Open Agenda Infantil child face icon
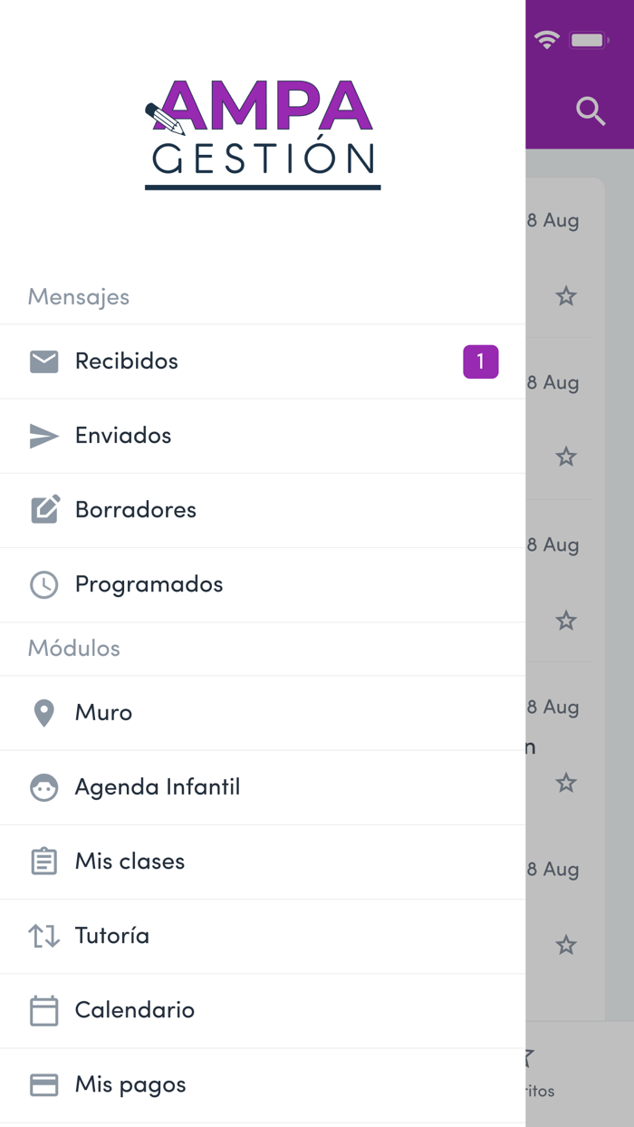Viewport: 634px width, 1127px height. pos(43,787)
